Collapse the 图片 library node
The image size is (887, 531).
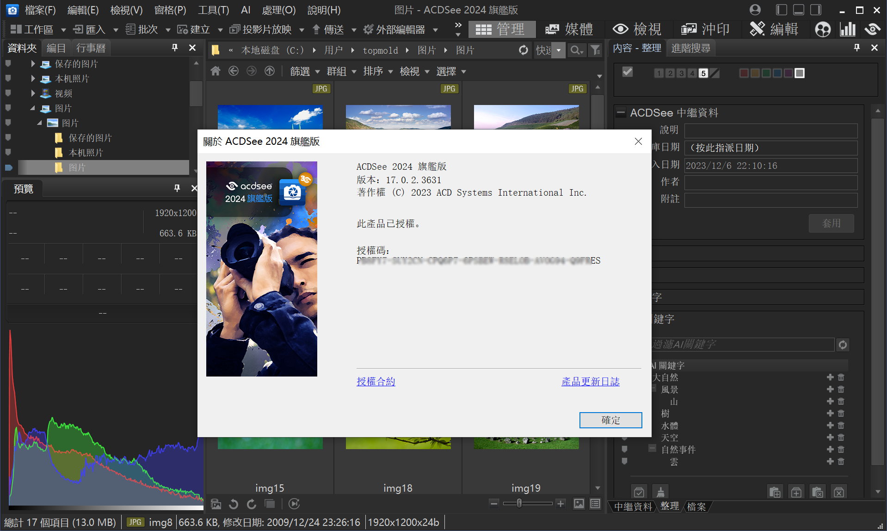[33, 108]
